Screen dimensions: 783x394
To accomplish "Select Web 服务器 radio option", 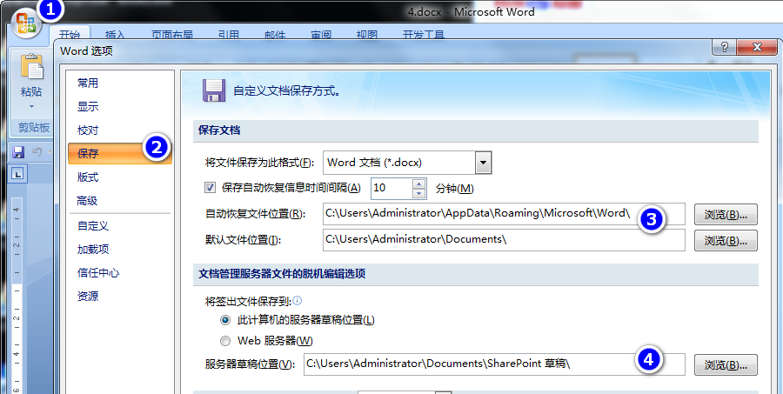I will point(225,341).
